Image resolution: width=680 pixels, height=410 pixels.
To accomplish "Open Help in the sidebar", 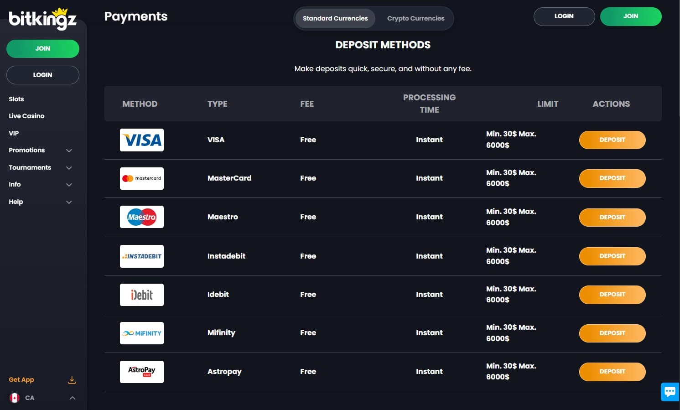I will click(16, 202).
